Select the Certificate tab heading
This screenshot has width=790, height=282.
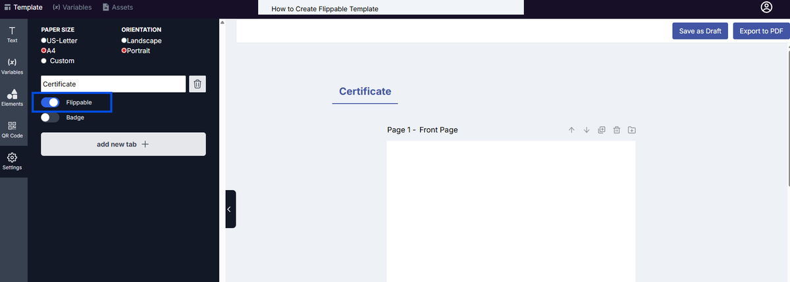365,91
